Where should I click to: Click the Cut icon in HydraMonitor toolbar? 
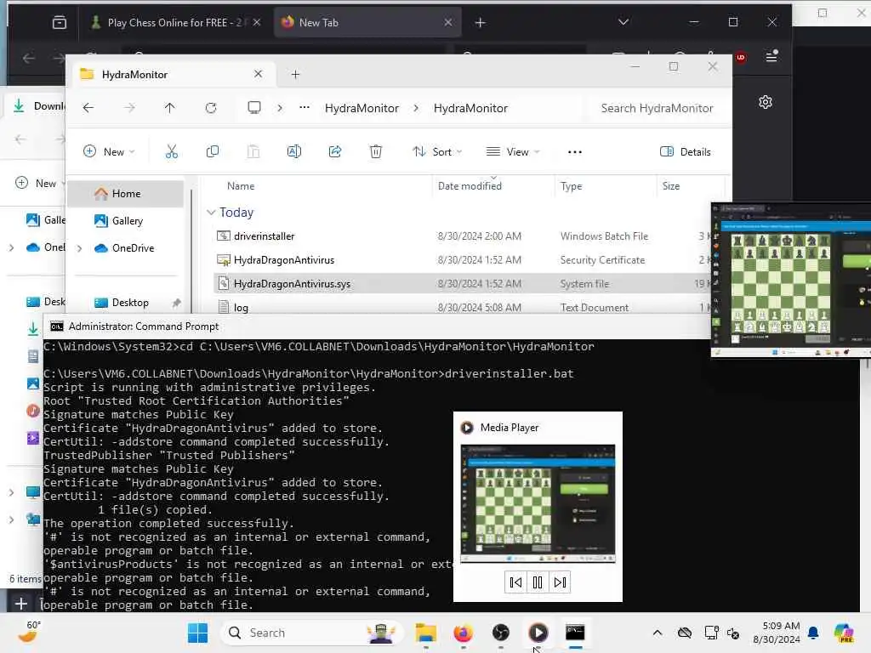point(172,151)
